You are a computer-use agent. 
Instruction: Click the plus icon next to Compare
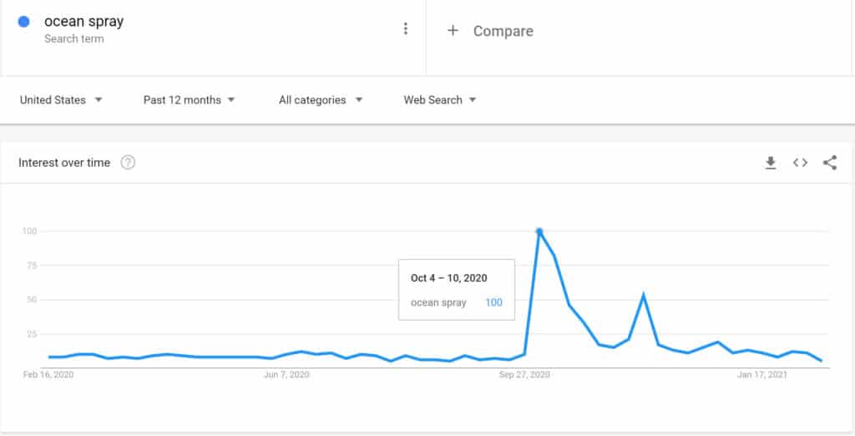pos(453,31)
